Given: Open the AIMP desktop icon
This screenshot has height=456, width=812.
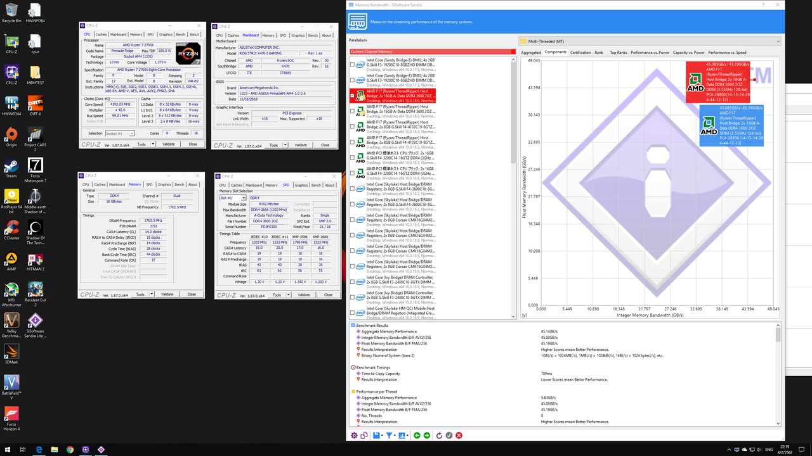Looking at the screenshot, I should 11,261.
